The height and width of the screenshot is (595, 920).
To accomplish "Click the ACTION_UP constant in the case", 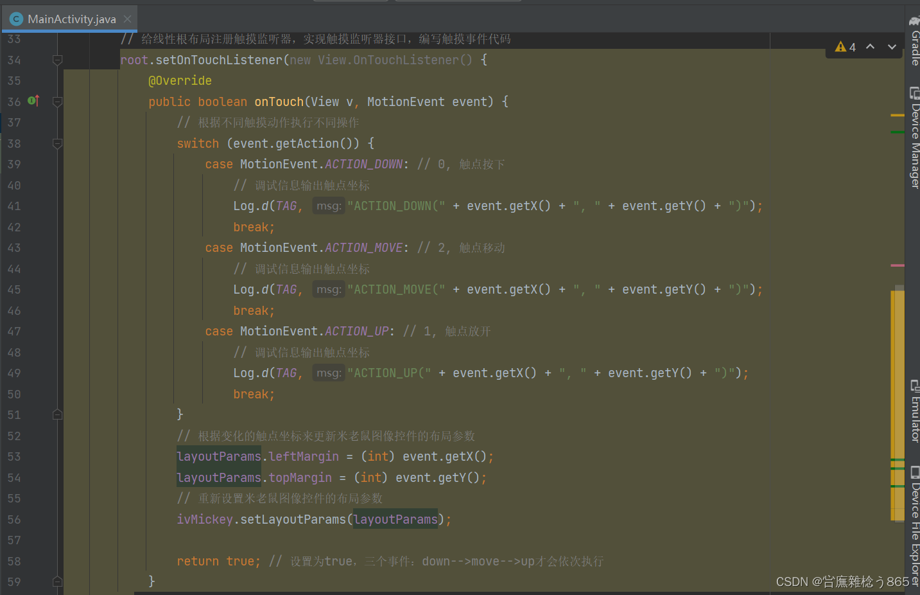I will (357, 332).
